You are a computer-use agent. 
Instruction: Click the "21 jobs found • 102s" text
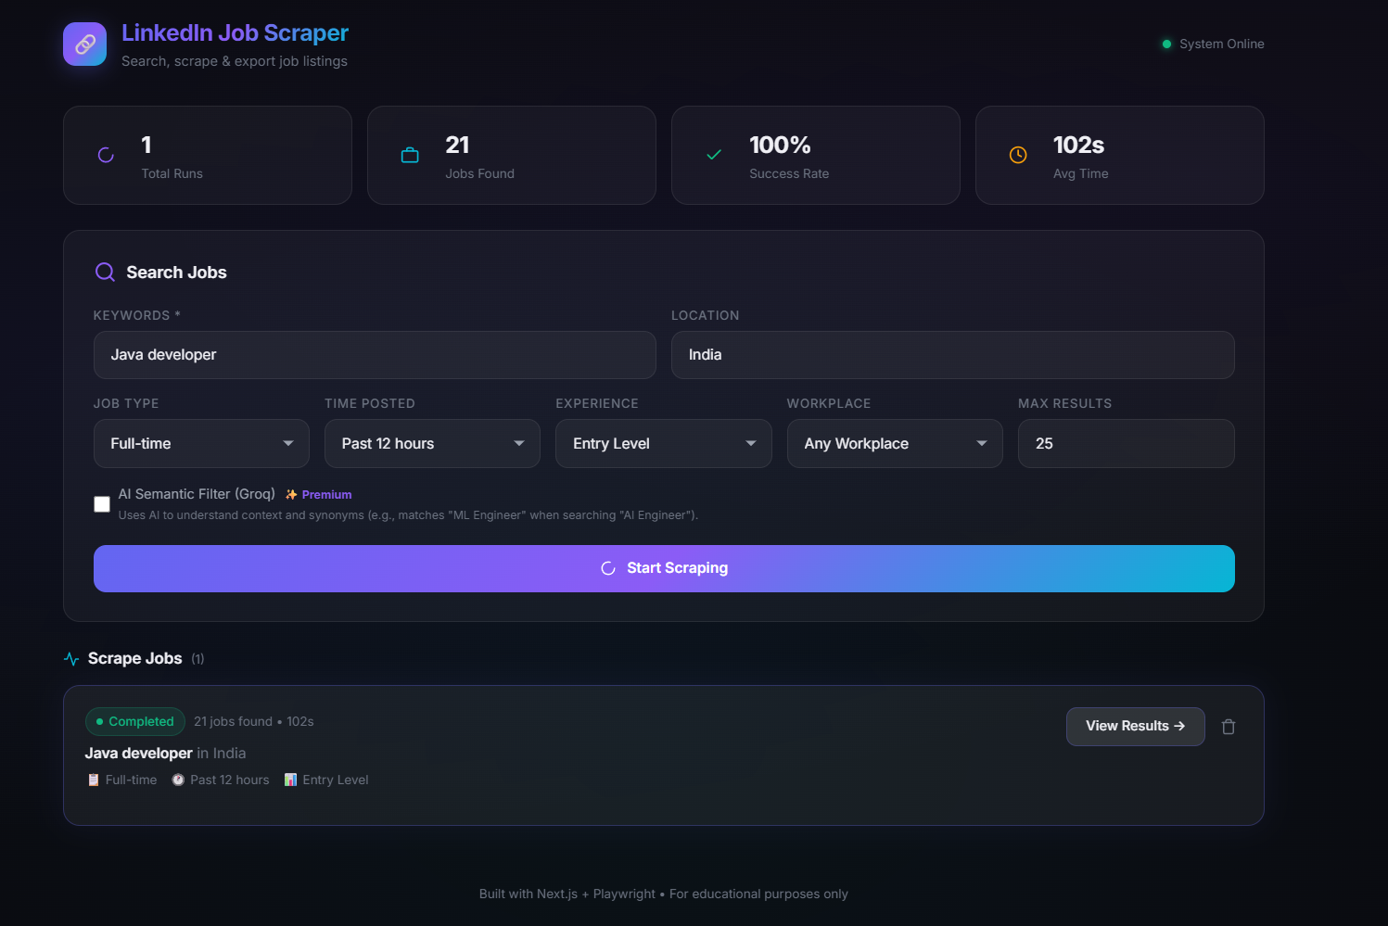click(x=254, y=721)
